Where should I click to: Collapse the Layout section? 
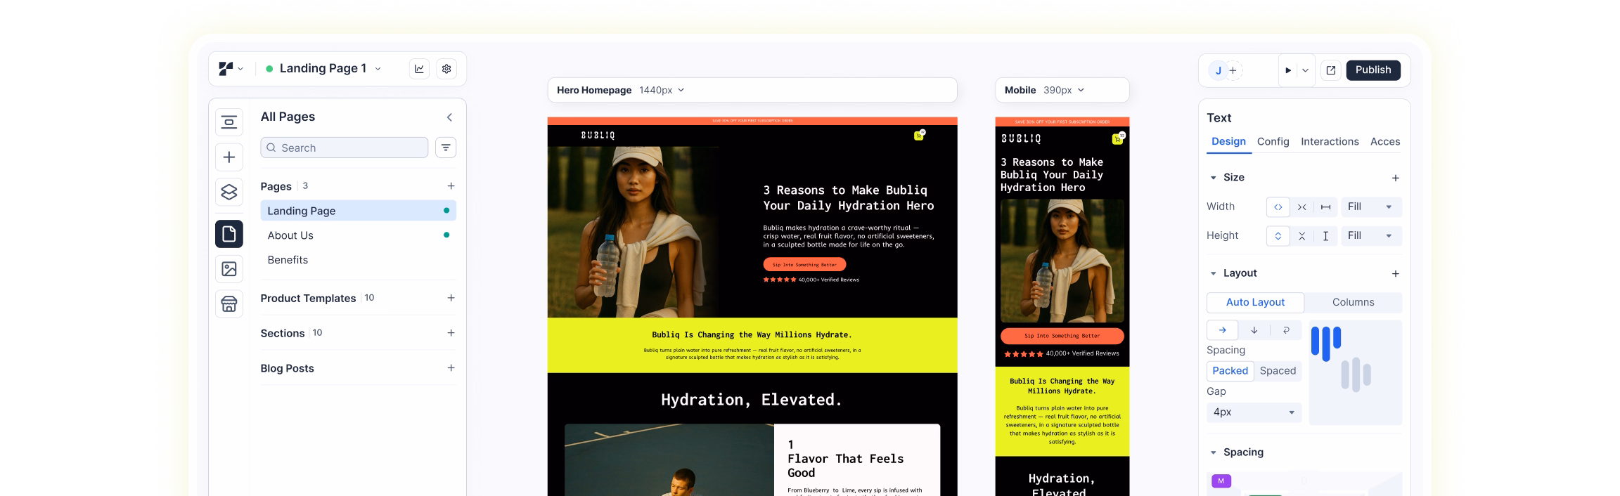pos(1213,273)
